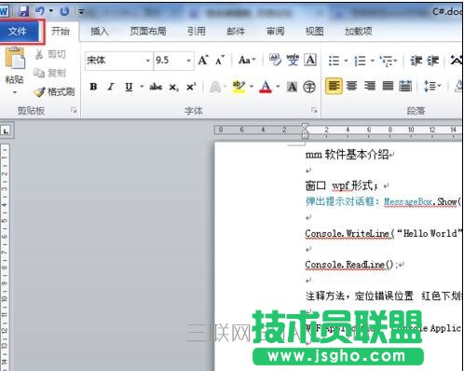This screenshot has width=464, height=371.
Task: Click 复制 (Copy) button
Action: pos(49,73)
